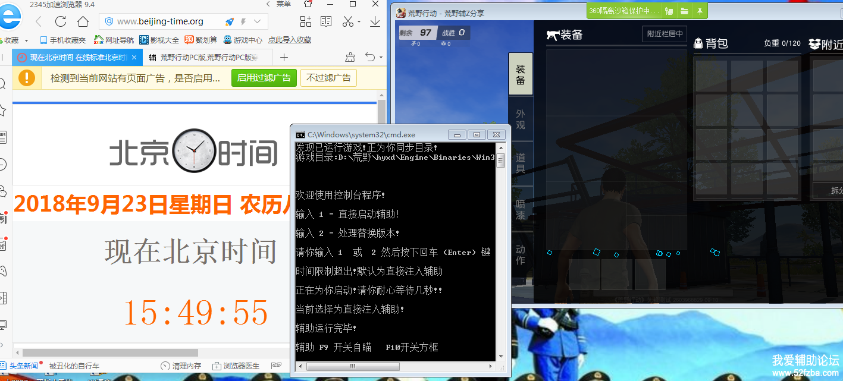Switch to the 荒野行动PC版 browser tab
The width and height of the screenshot is (843, 381).
coord(208,58)
